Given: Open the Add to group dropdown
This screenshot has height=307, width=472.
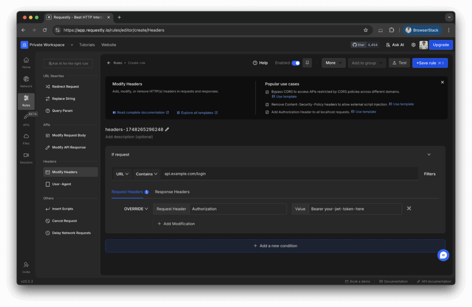Looking at the screenshot, I should (366, 63).
